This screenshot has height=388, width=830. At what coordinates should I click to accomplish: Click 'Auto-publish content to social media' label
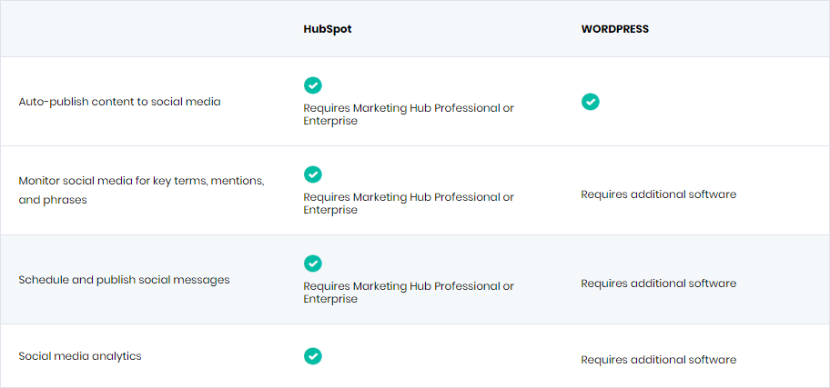click(119, 102)
